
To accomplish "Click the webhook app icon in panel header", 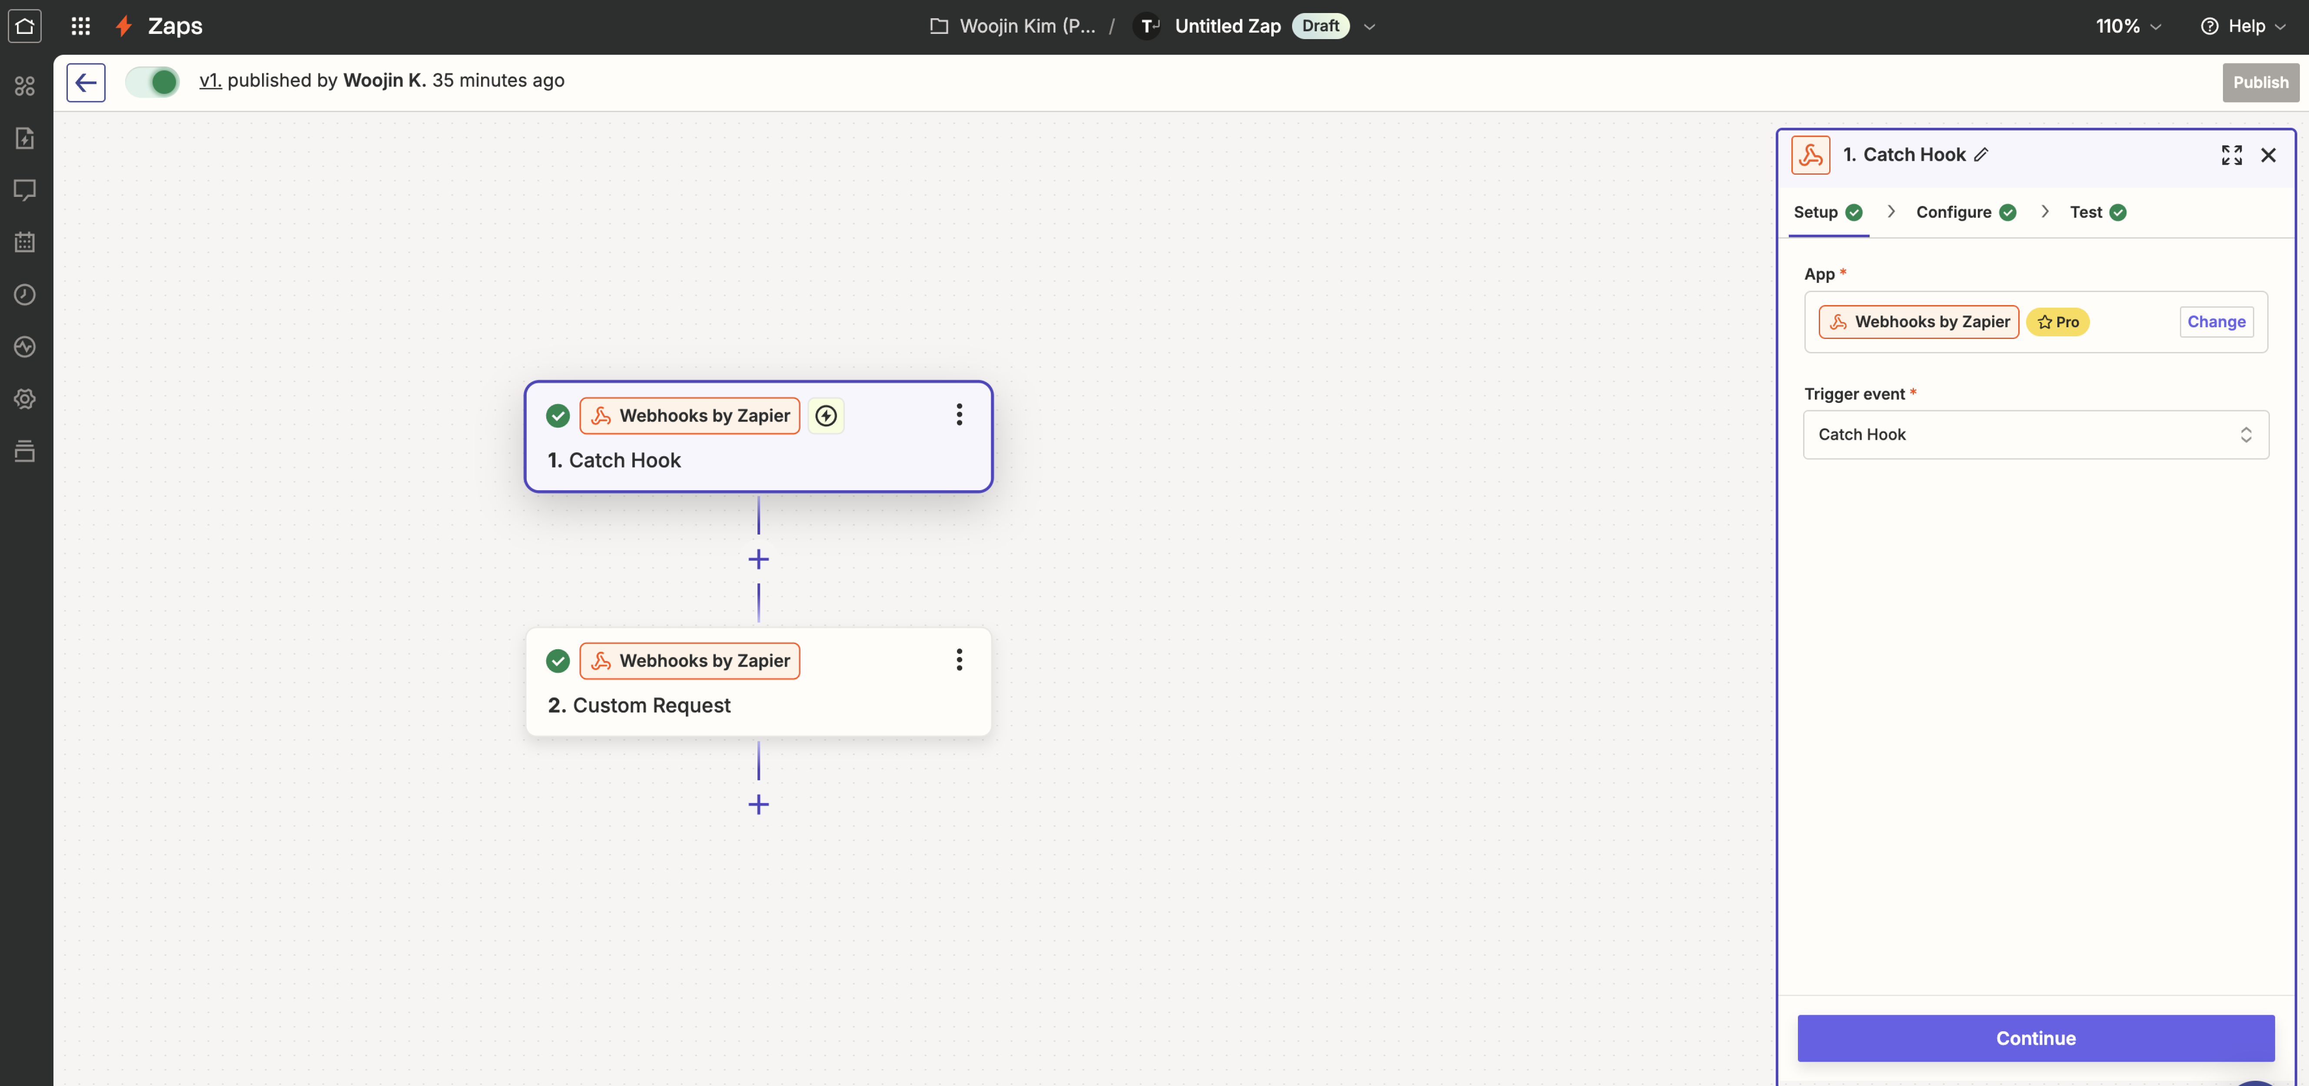I will coord(1810,155).
